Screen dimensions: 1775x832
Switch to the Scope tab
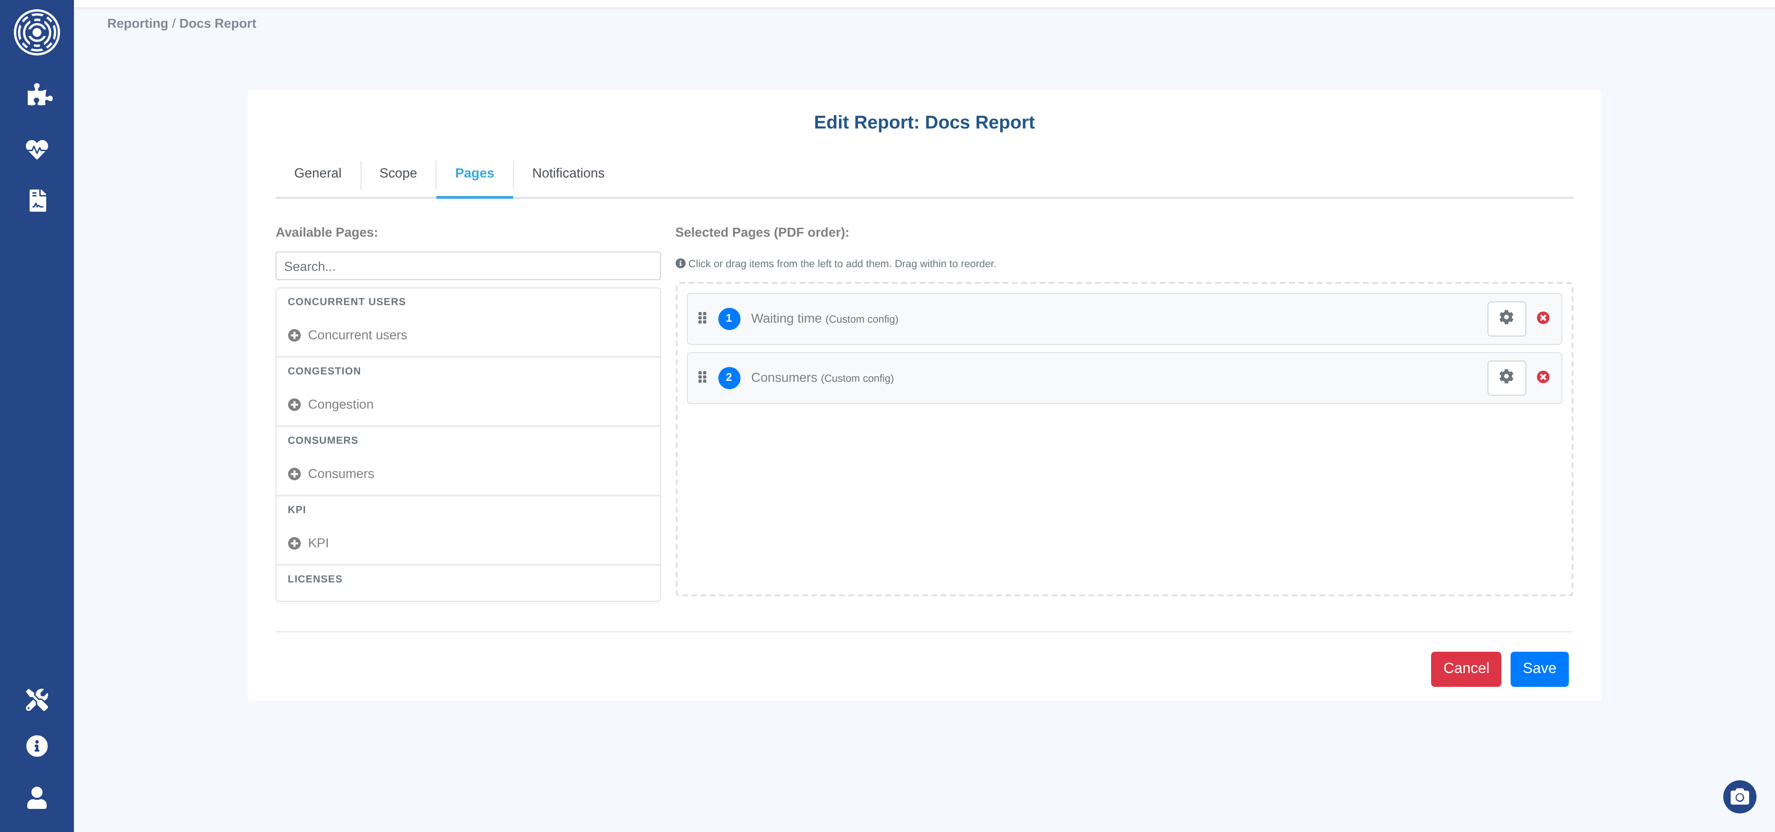[x=398, y=173]
